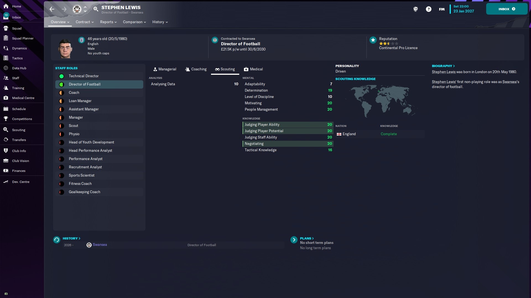Open Competitions trophy icon
Screen dimensions: 531x298
pyautogui.click(x=6, y=119)
